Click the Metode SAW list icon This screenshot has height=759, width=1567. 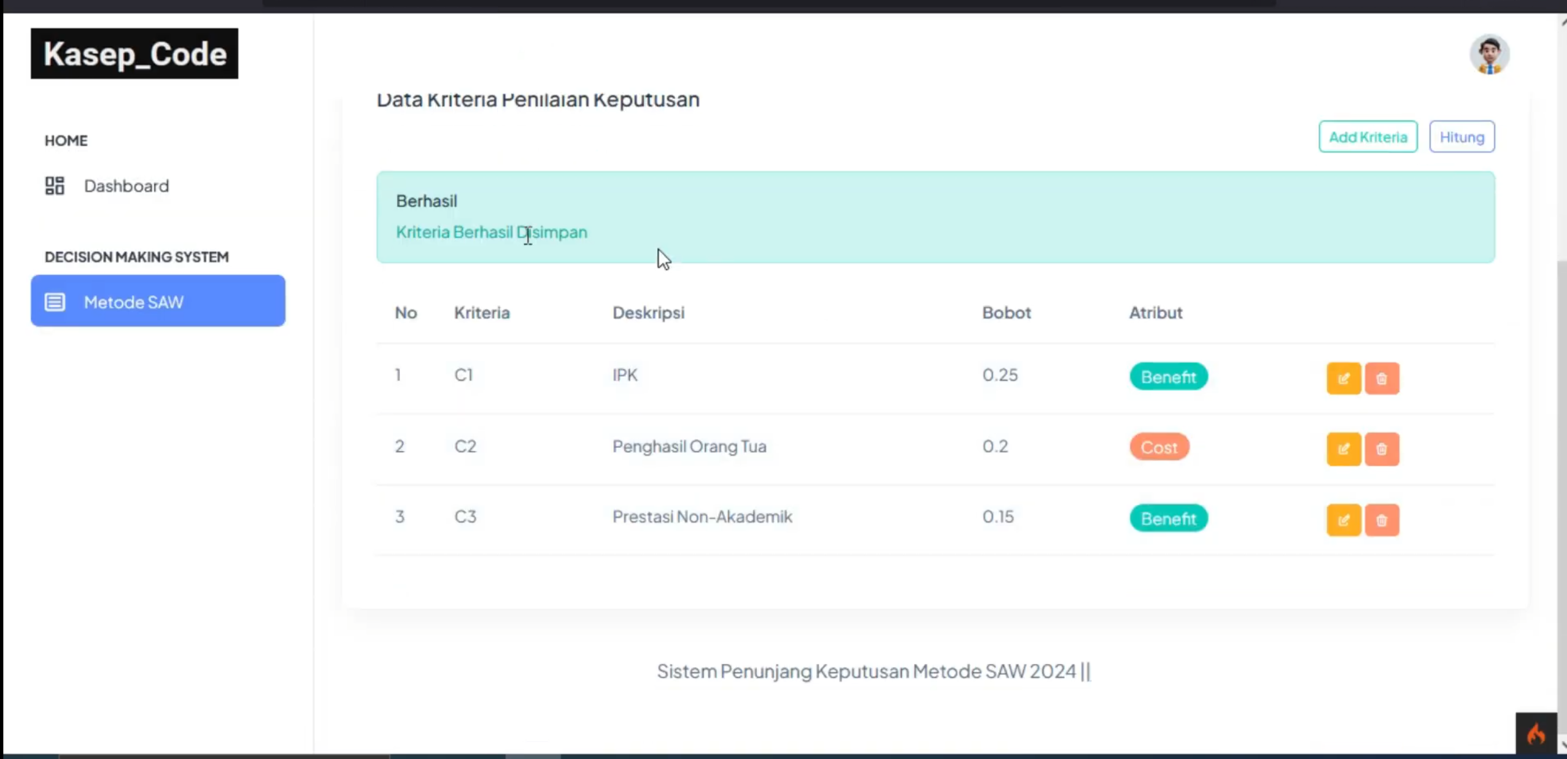(55, 301)
